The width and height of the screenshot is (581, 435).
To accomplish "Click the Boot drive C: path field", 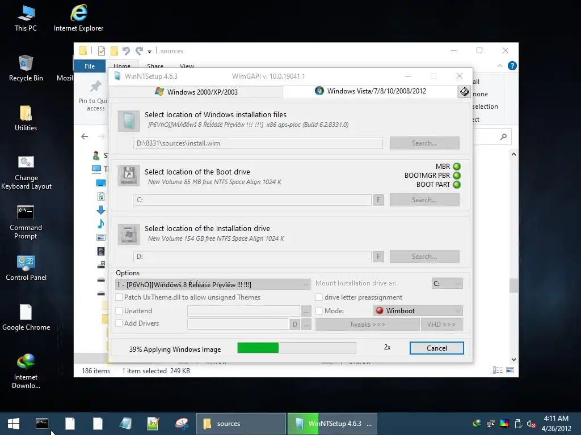I will coord(252,200).
